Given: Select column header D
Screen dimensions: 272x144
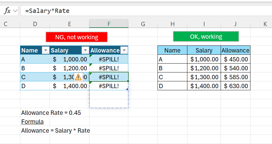Looking at the screenshot, I should [35, 24].
